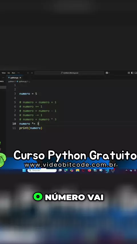Click the comment '# numero = numero * 3'
This screenshot has width=137, height=244.
point(38,119)
